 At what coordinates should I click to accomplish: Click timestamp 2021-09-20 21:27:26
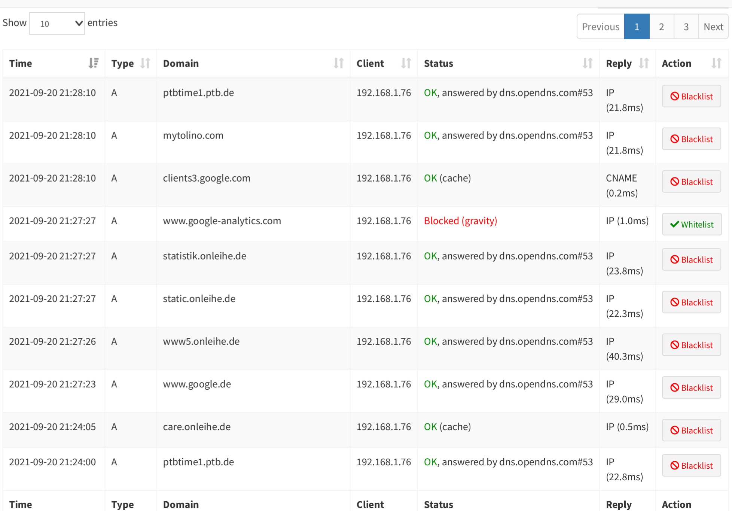pos(52,341)
